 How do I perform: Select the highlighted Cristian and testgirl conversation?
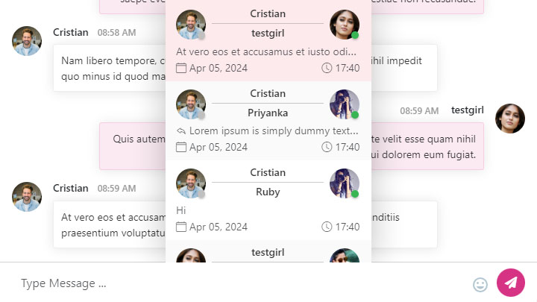[x=268, y=40]
